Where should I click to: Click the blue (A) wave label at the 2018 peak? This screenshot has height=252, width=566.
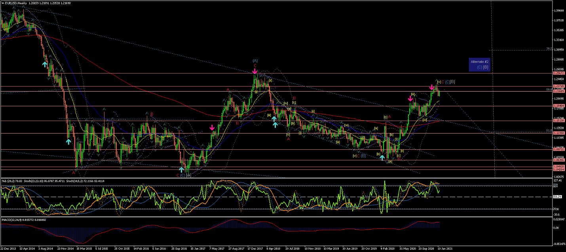click(x=255, y=60)
